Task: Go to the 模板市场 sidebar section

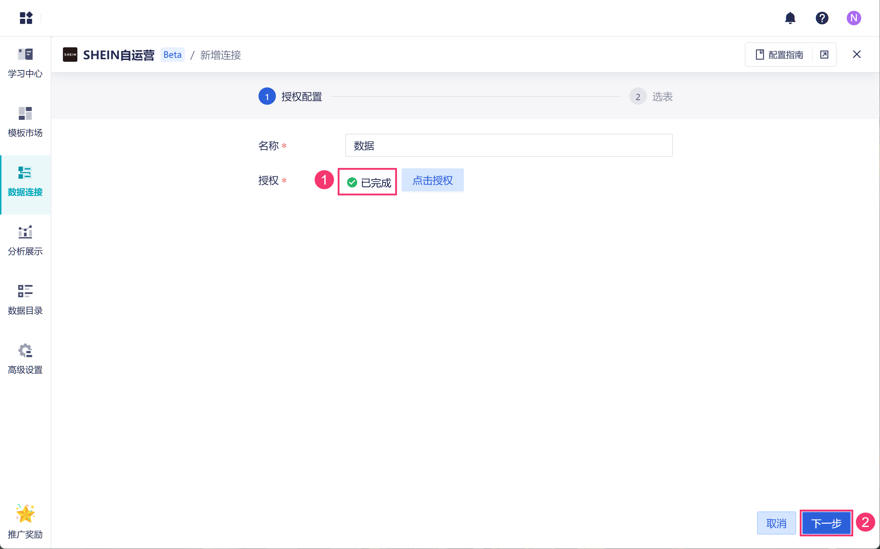Action: [25, 122]
